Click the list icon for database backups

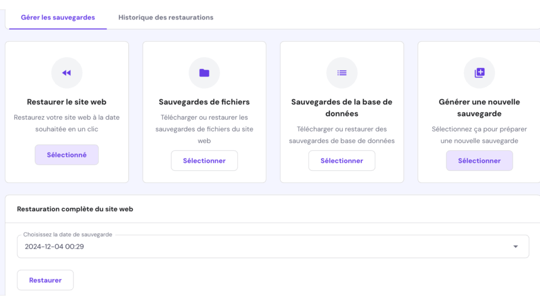(x=342, y=73)
